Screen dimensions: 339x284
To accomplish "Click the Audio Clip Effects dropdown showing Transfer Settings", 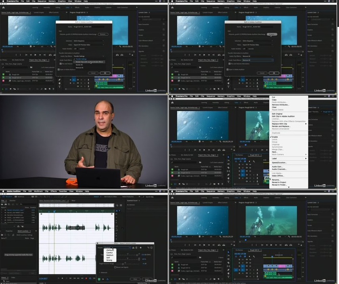I will (89, 56).
